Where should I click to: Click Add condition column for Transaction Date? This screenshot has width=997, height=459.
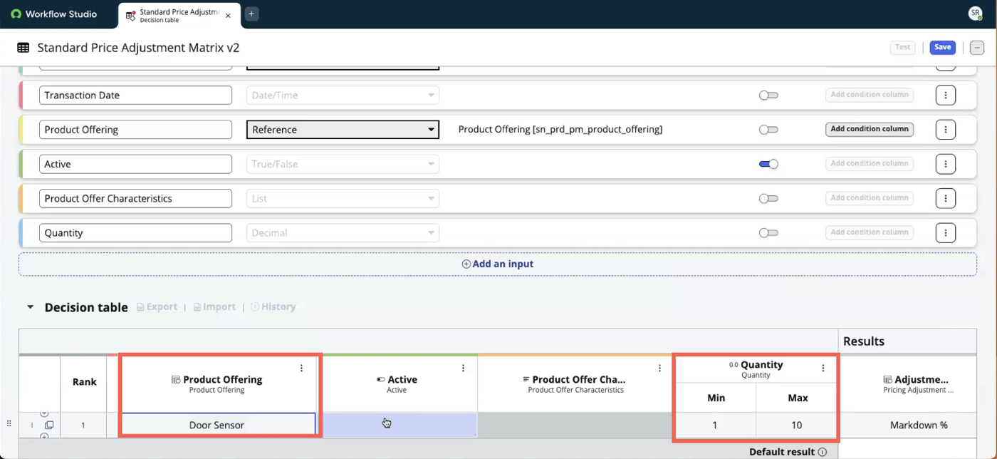pyautogui.click(x=870, y=95)
